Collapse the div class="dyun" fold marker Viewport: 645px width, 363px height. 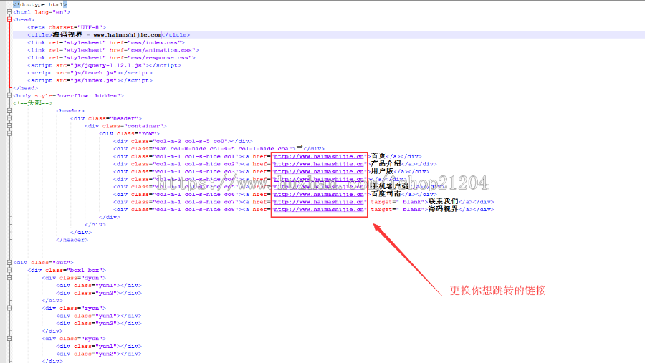[x=9, y=278]
